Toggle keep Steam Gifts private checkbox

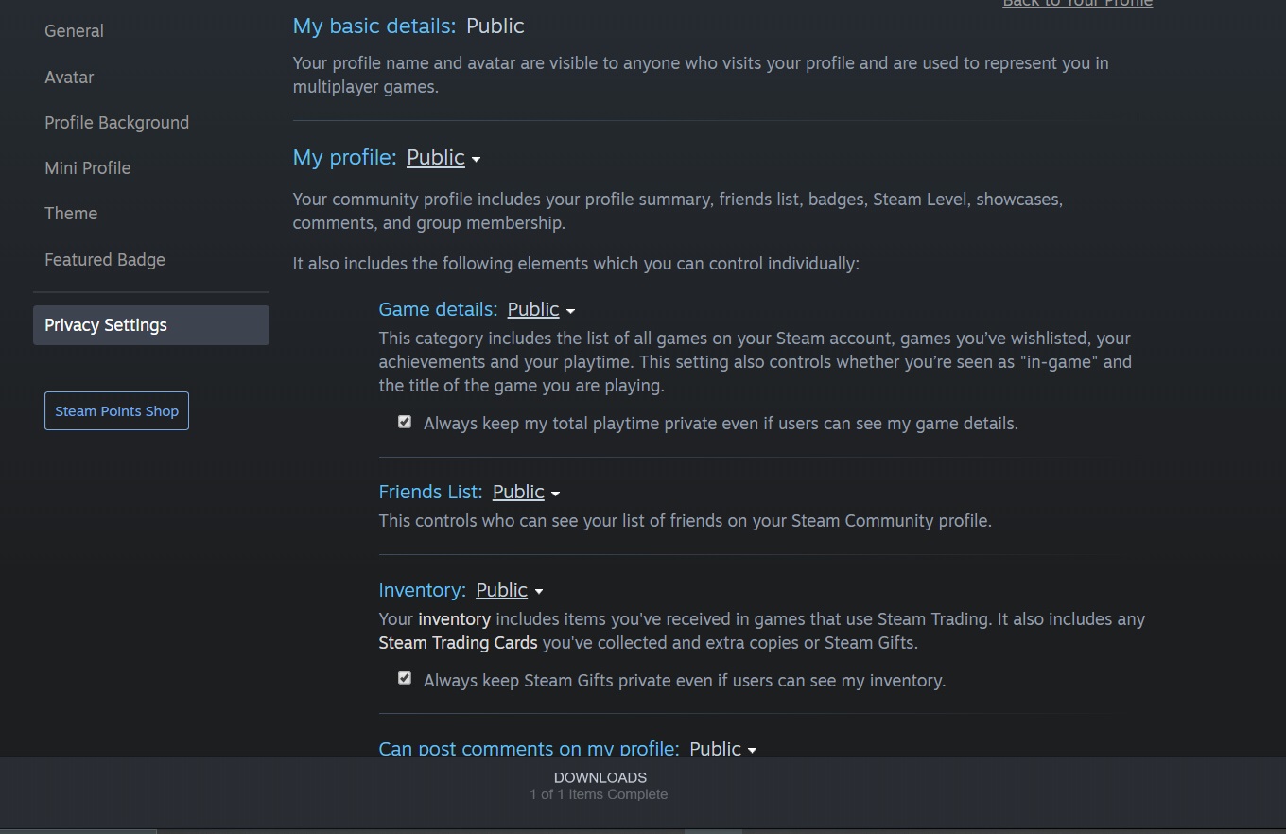[x=405, y=678]
